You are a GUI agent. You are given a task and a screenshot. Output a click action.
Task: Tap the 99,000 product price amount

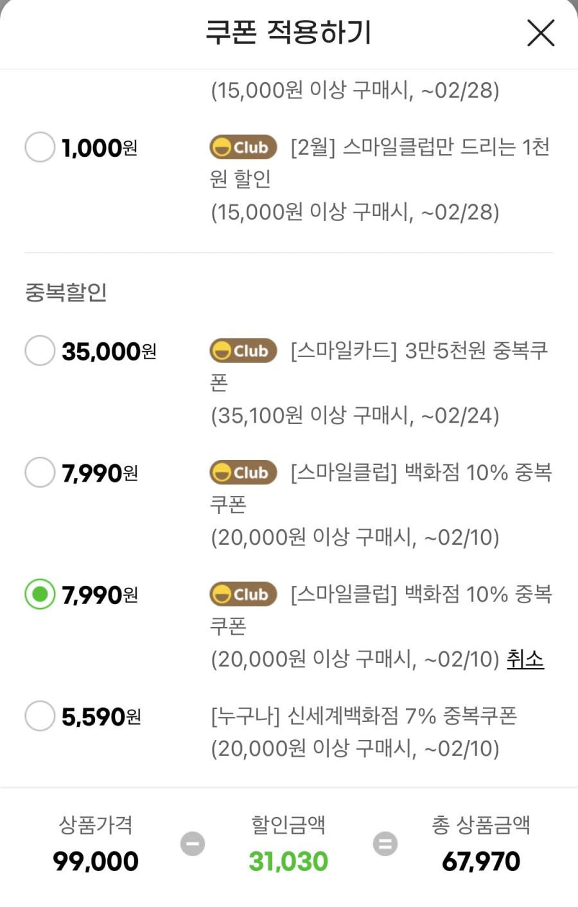96,861
